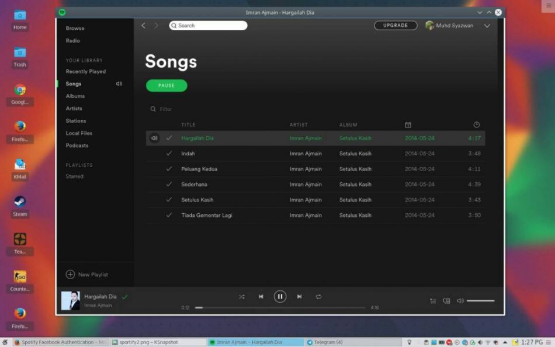Click the now-playing album cover thumbnail
This screenshot has width=555, height=347.
(71, 301)
